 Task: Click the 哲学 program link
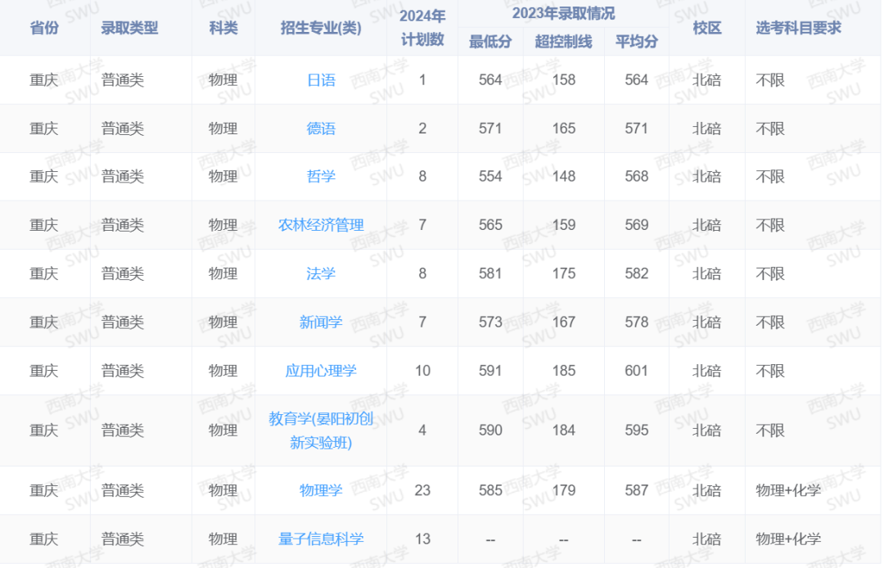(321, 176)
